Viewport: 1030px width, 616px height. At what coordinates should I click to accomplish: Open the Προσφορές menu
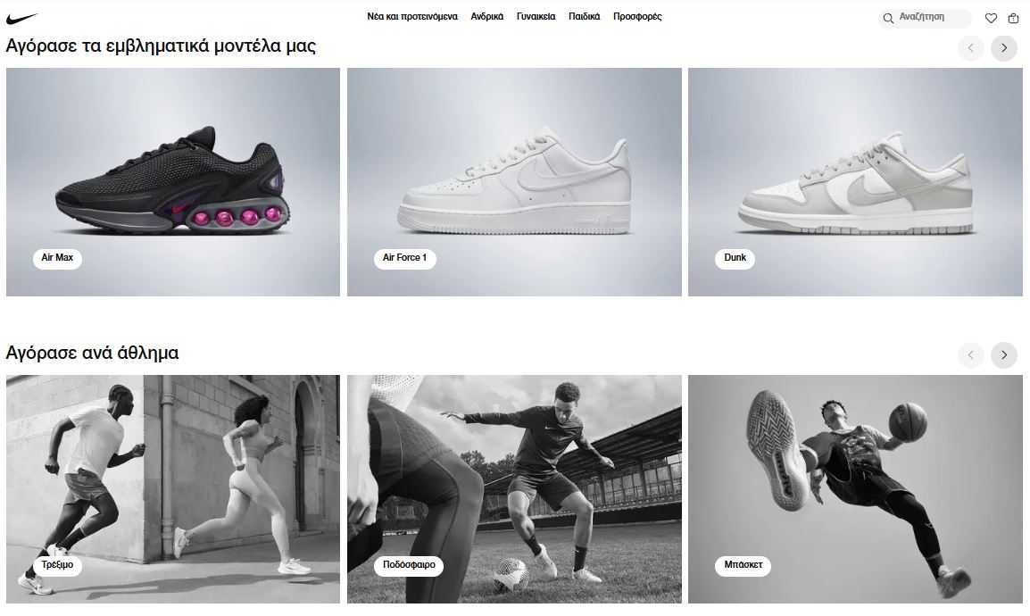point(637,16)
